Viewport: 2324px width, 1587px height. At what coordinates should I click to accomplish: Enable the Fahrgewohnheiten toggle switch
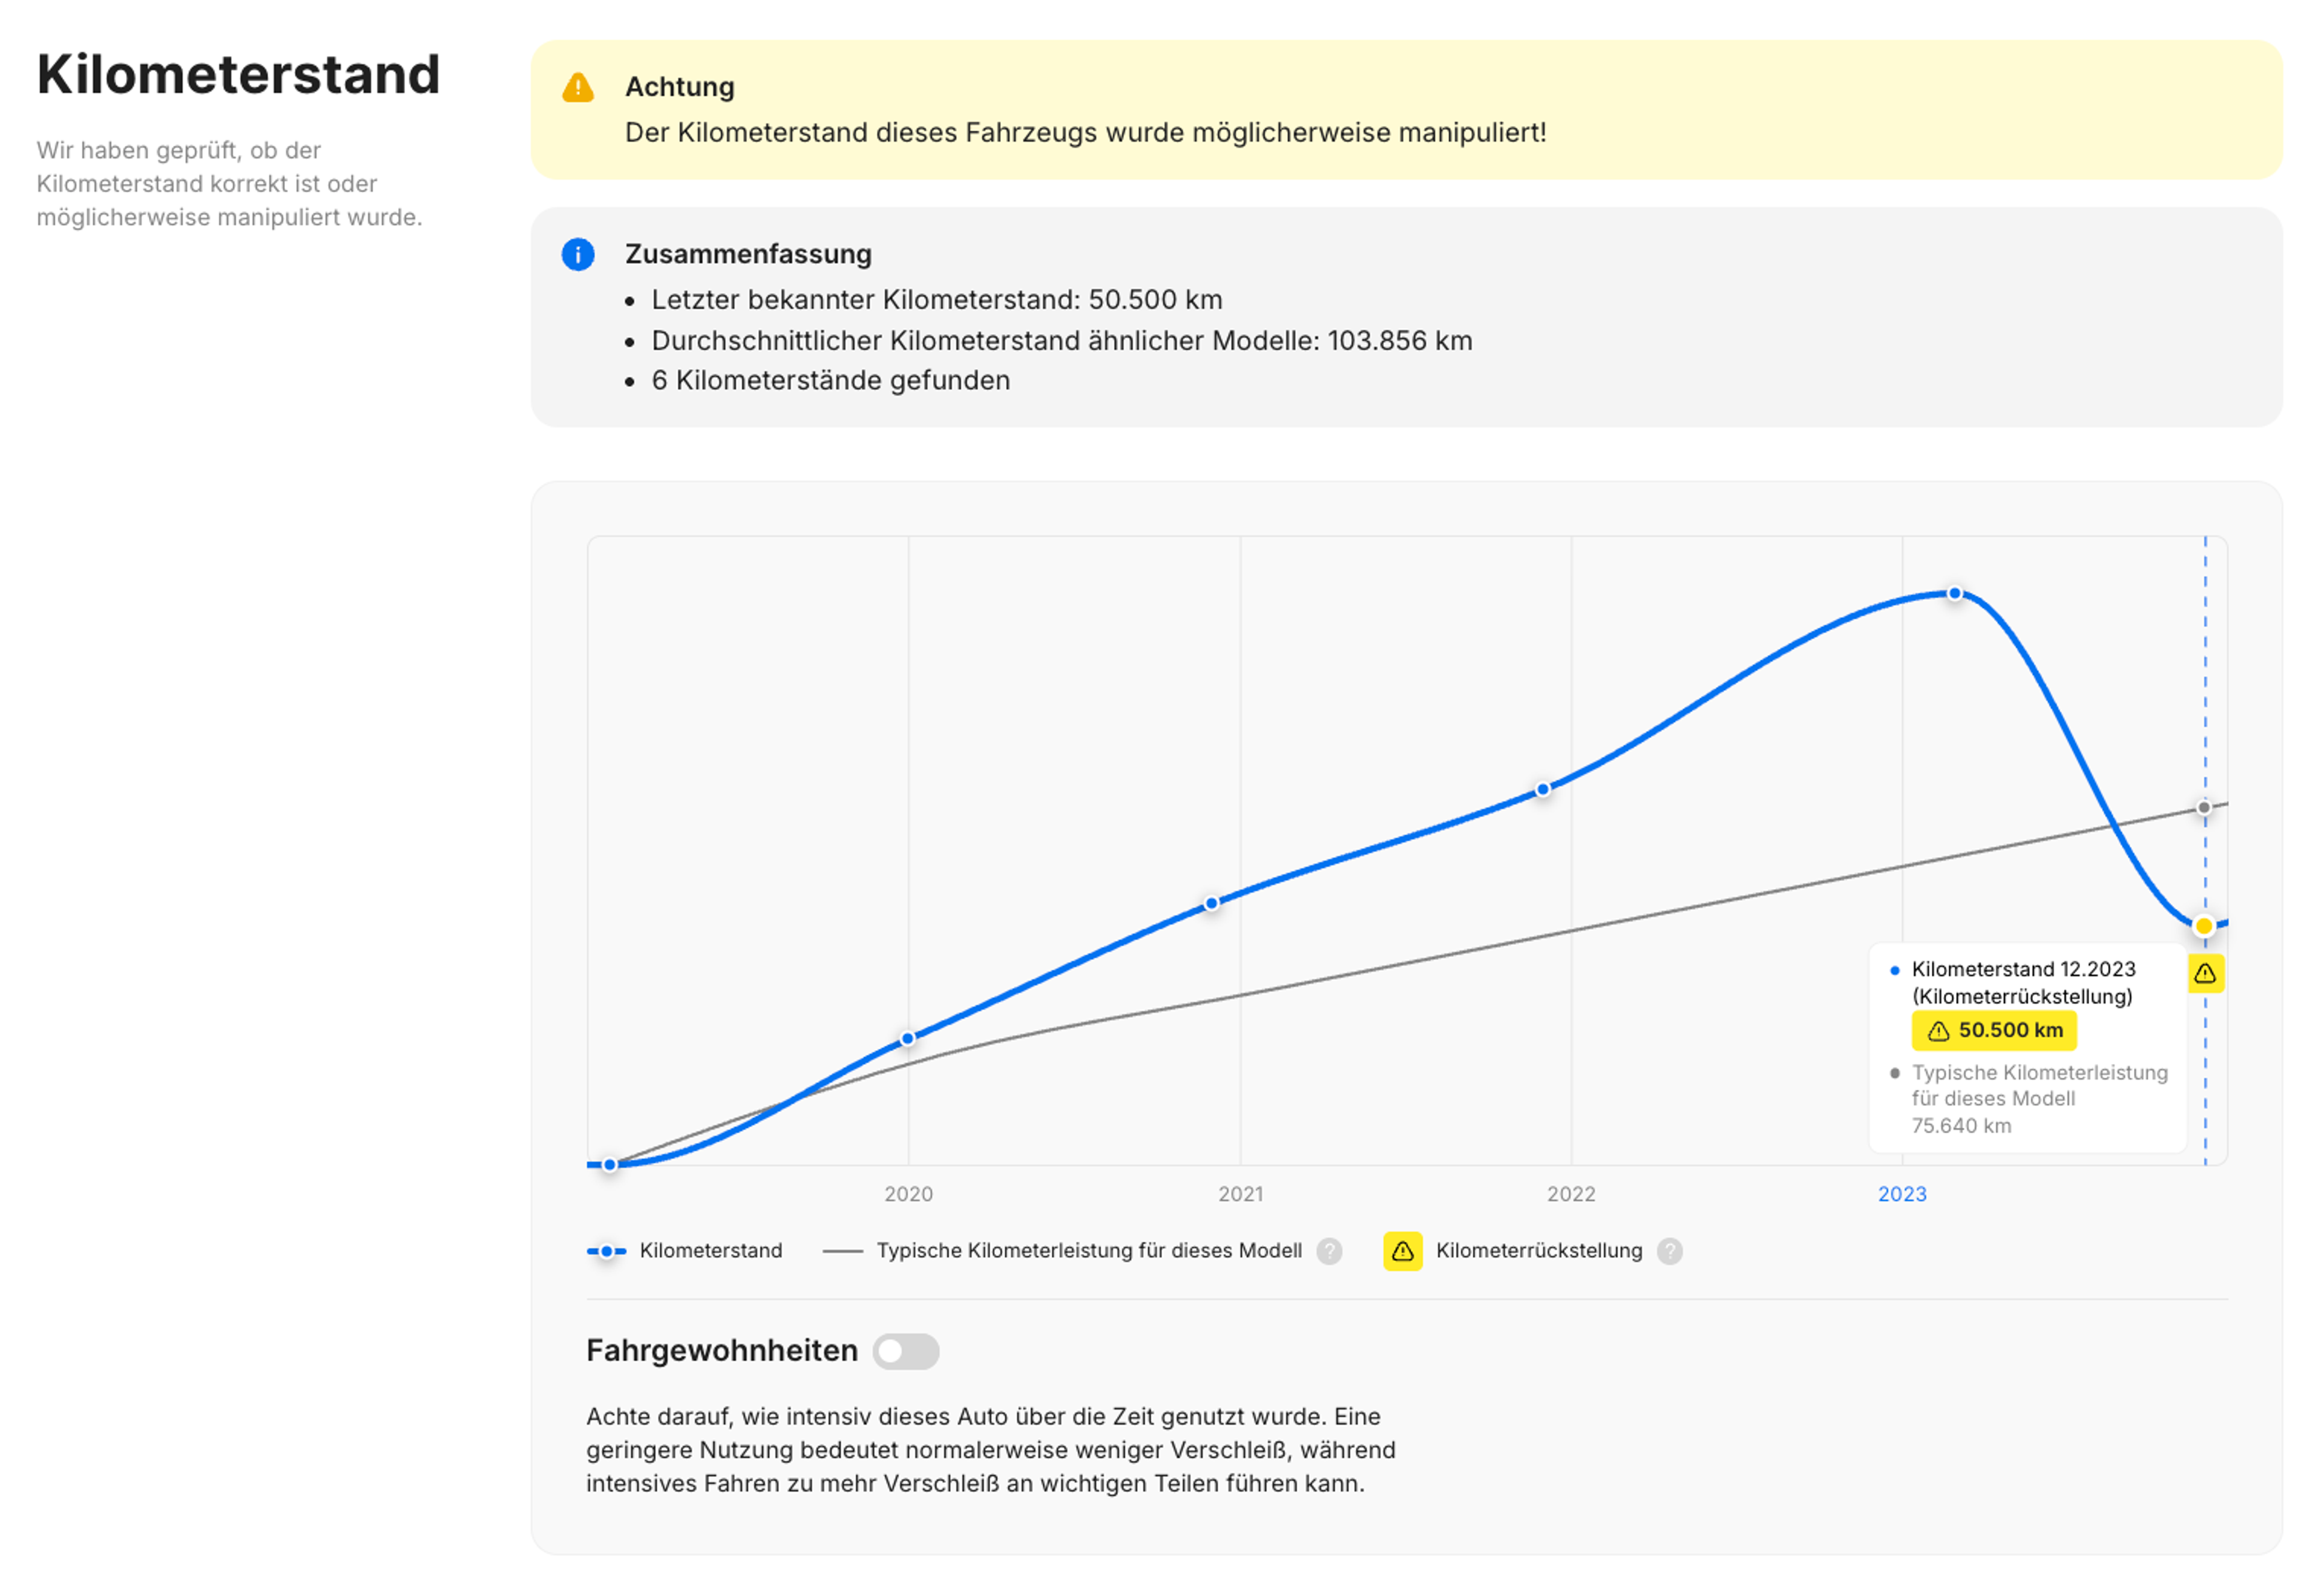(x=906, y=1351)
